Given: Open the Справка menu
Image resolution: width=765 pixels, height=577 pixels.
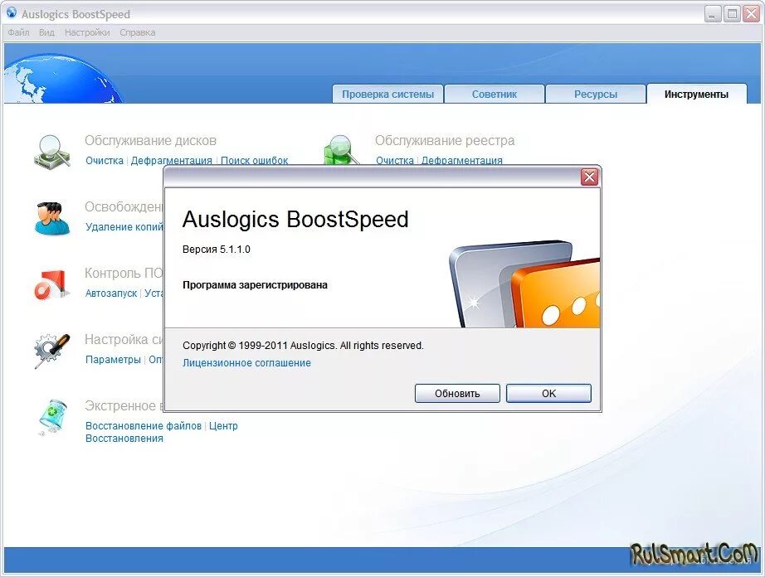Looking at the screenshot, I should [137, 32].
